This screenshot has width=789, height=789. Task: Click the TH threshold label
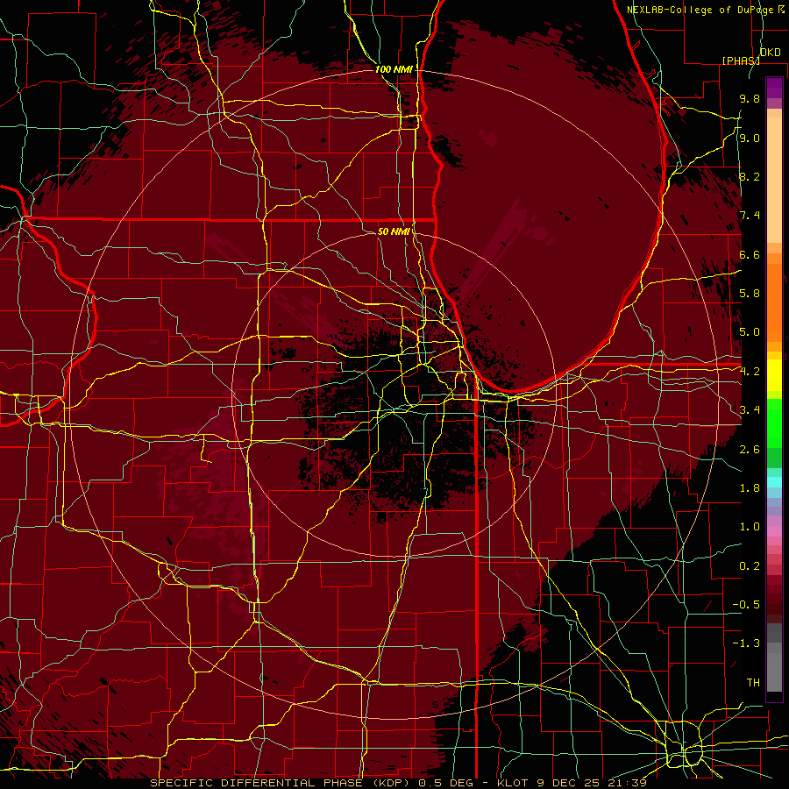pos(753,683)
